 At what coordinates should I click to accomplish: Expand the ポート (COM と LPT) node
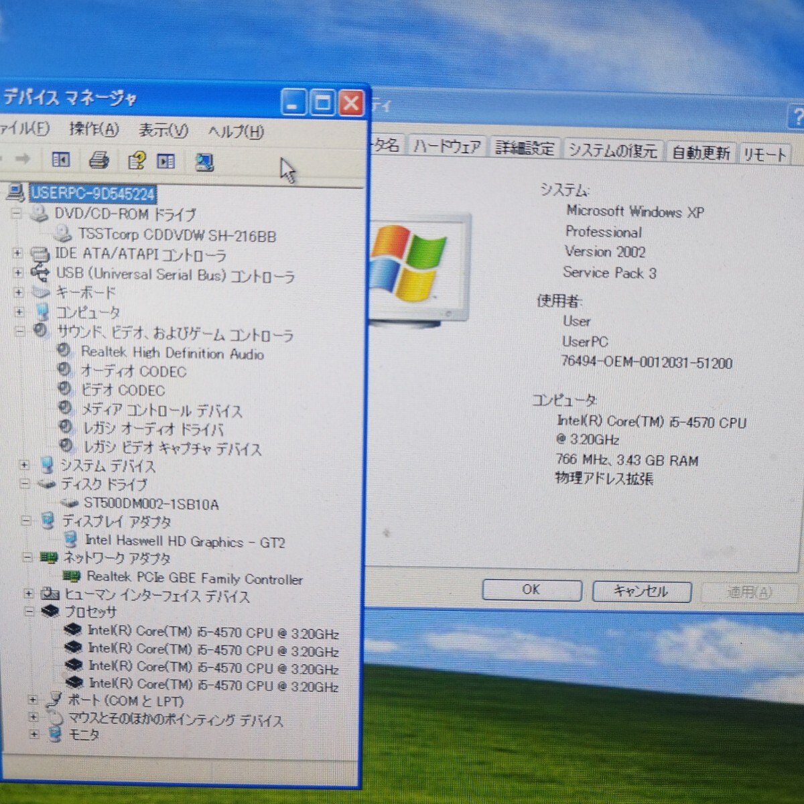coord(32,700)
